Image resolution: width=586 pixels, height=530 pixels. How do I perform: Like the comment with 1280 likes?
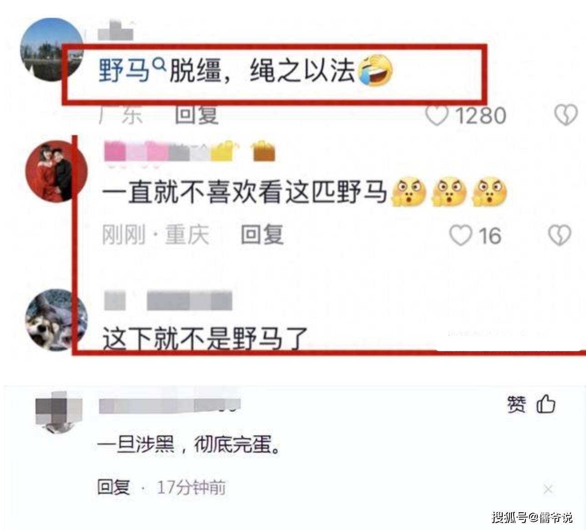point(437,116)
